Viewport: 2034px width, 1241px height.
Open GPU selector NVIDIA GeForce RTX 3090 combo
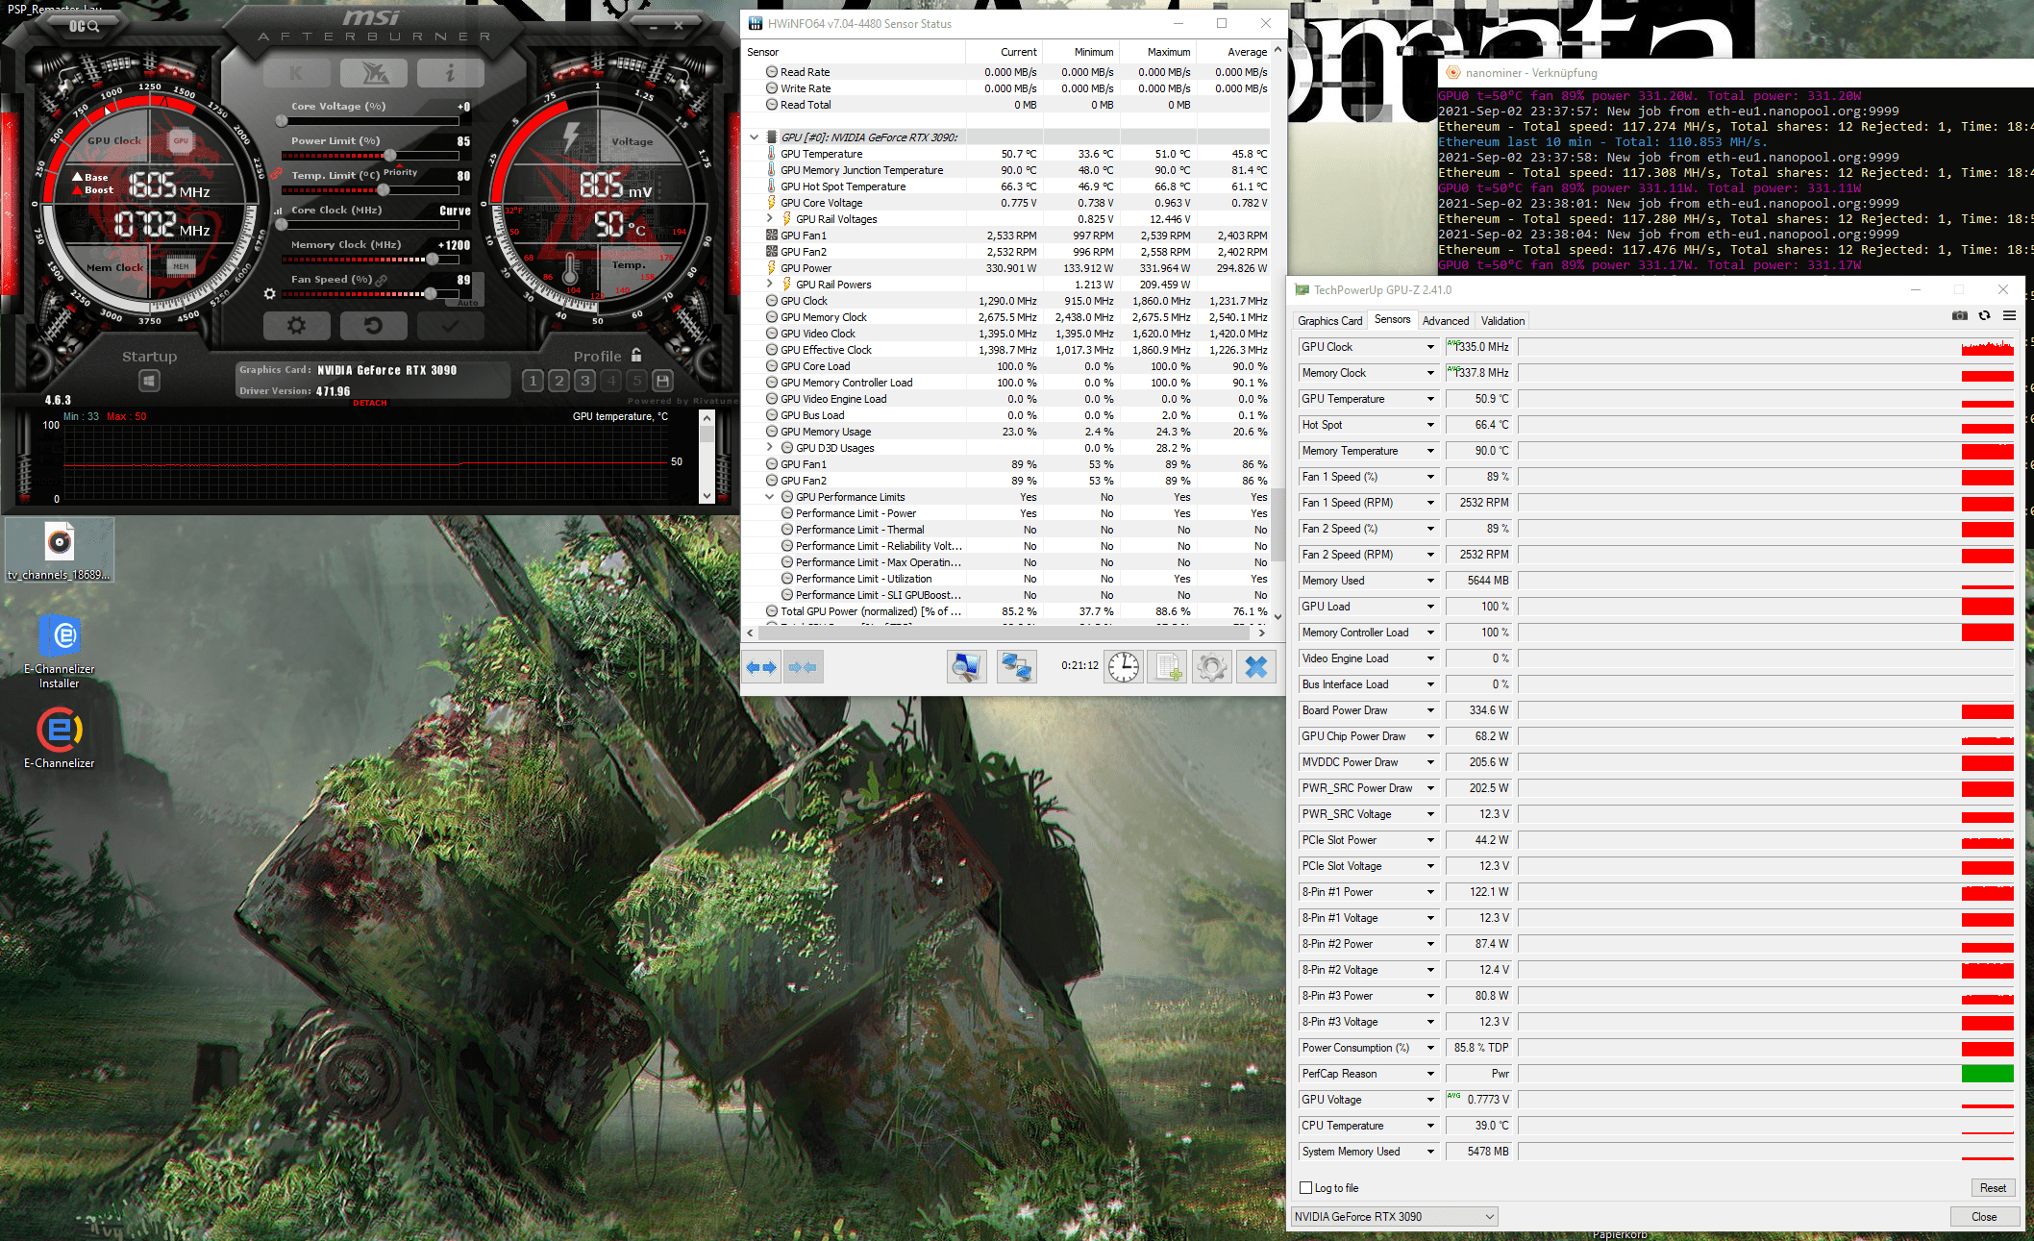point(1394,1217)
